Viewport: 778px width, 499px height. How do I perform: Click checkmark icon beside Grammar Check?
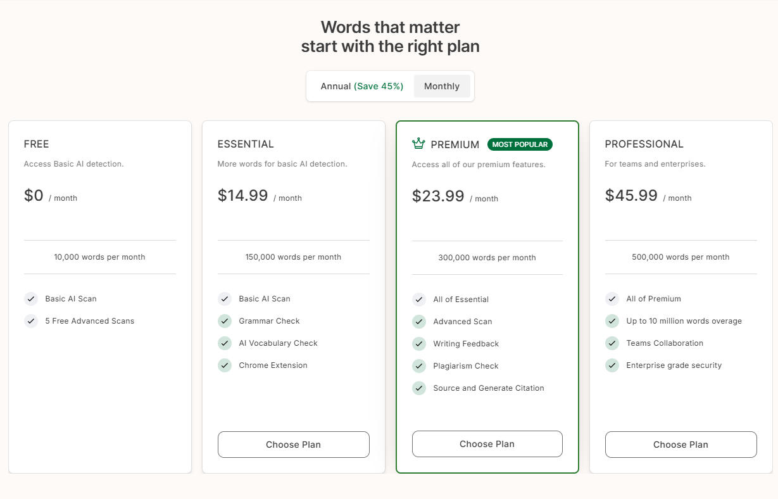225,321
